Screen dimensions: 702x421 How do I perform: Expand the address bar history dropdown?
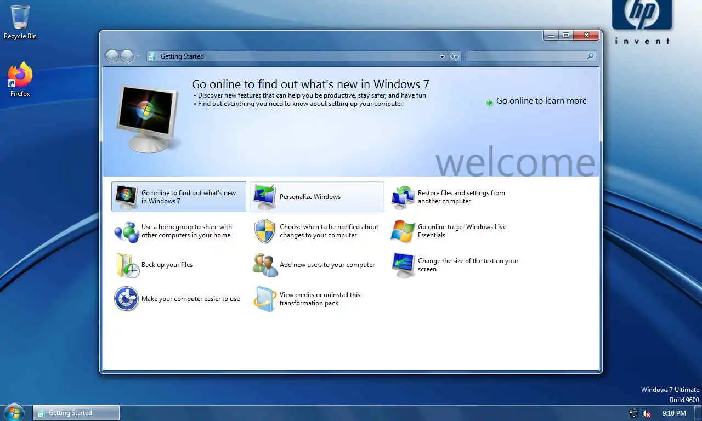[x=443, y=56]
